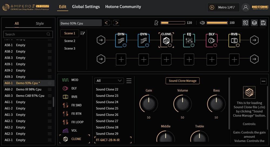Toggle power on the EQ block
The height and width of the screenshot is (147, 270).
click(193, 45)
